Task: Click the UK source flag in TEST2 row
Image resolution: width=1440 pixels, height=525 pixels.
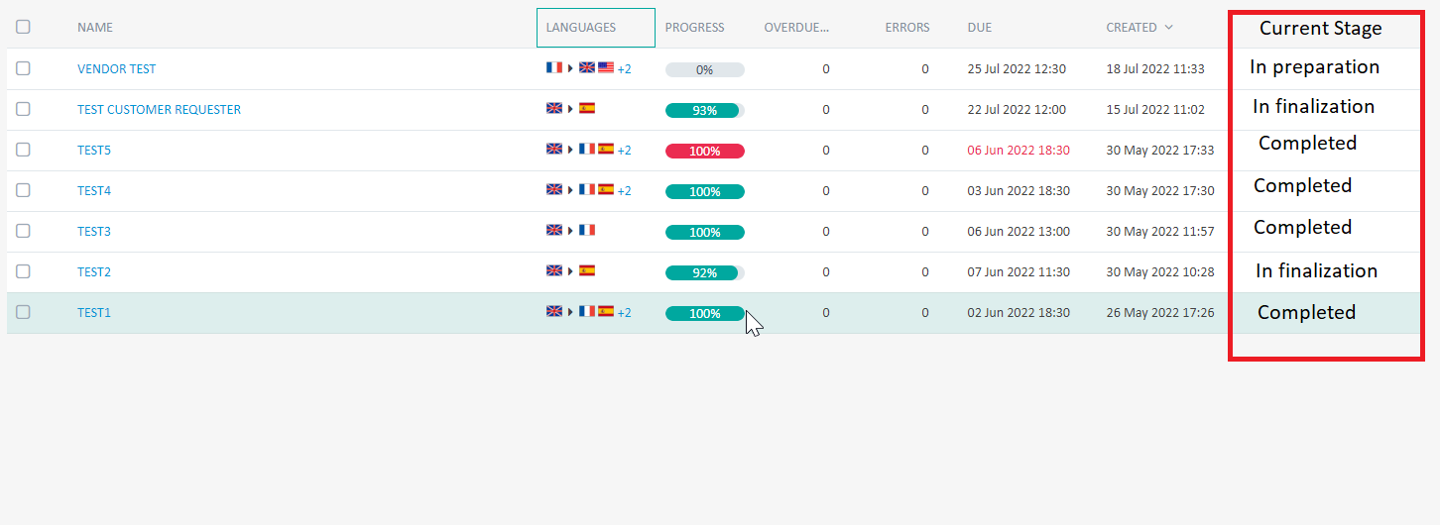Action: [x=554, y=270]
